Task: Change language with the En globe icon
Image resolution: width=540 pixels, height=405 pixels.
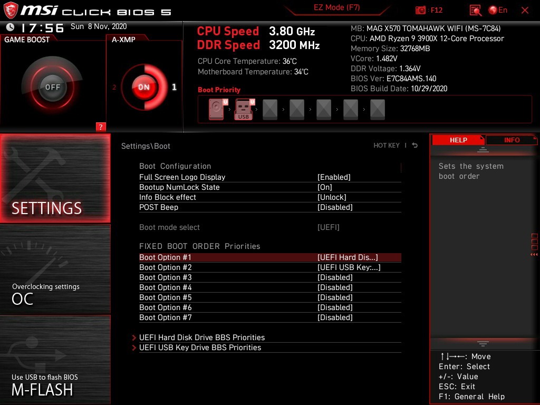Action: (498, 11)
